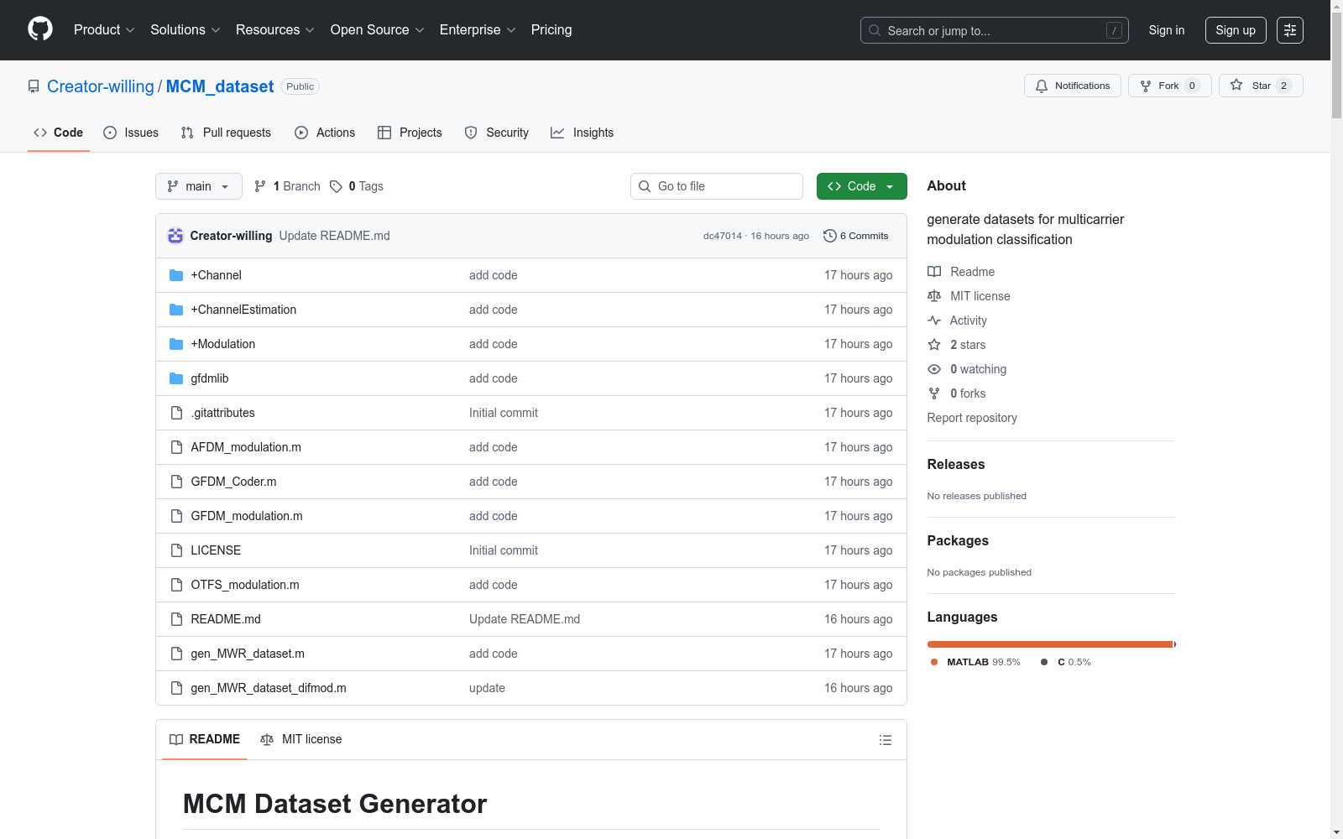The height and width of the screenshot is (839, 1343).
Task: Click the commit history clock icon
Action: click(830, 236)
